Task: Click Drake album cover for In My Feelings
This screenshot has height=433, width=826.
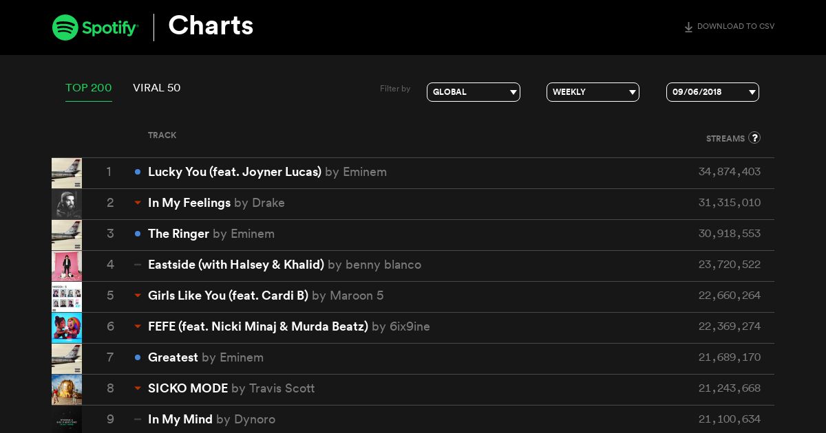Action: pos(67,204)
